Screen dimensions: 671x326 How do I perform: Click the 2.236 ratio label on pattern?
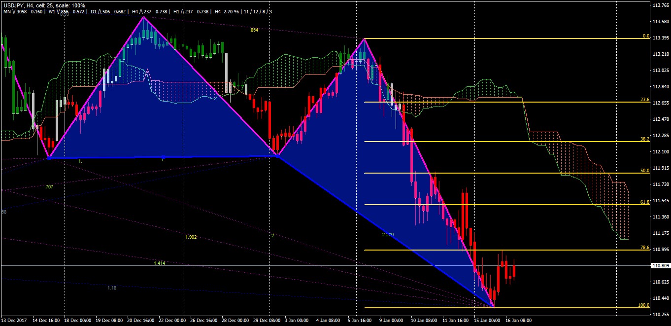coord(388,235)
